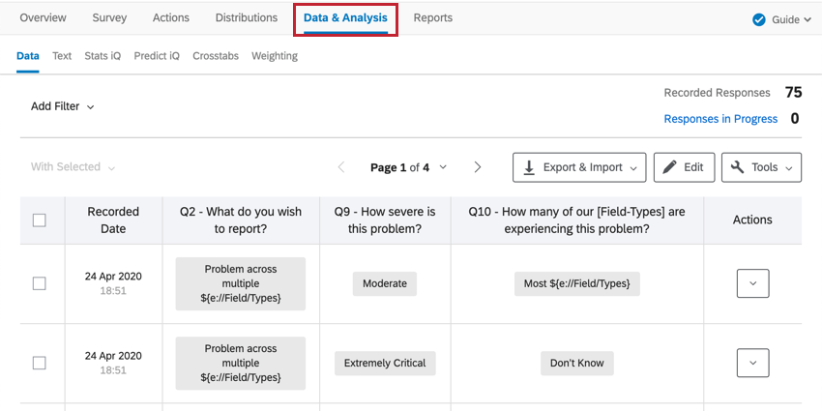
Task: Toggle the select-all header checkbox
Action: click(x=40, y=220)
